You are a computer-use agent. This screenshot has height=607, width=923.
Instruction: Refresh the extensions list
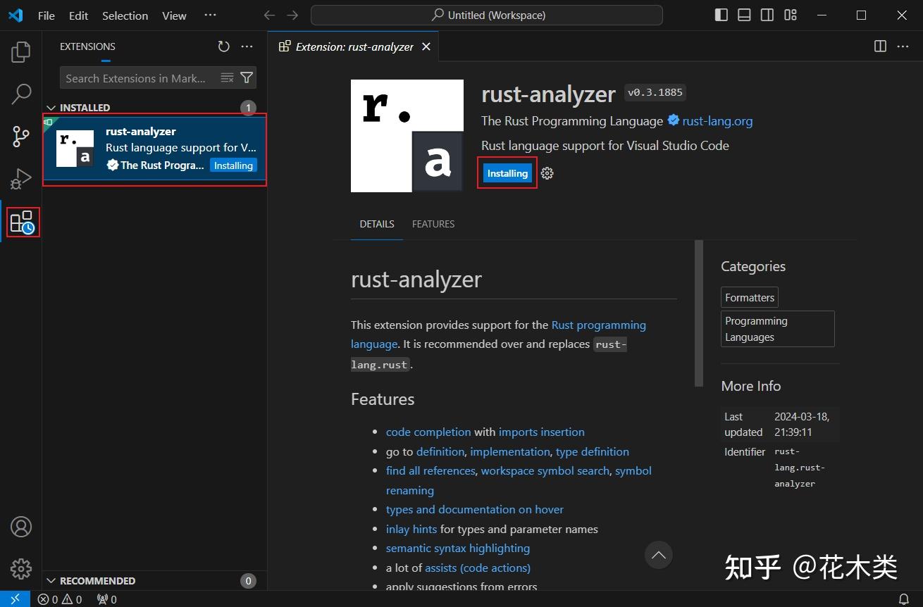coord(223,46)
